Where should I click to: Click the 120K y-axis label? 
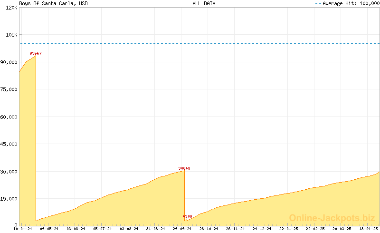click(x=11, y=8)
